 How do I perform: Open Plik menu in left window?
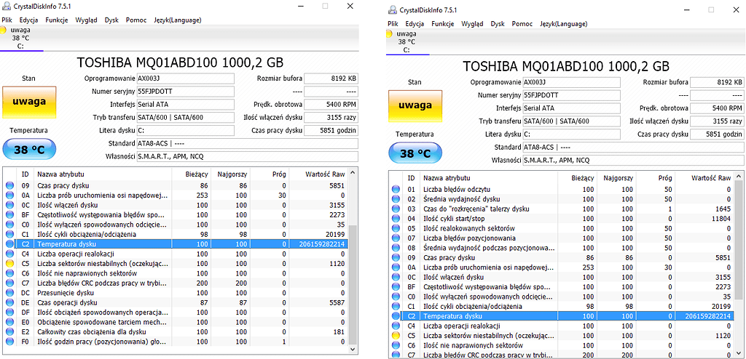pyautogui.click(x=7, y=20)
